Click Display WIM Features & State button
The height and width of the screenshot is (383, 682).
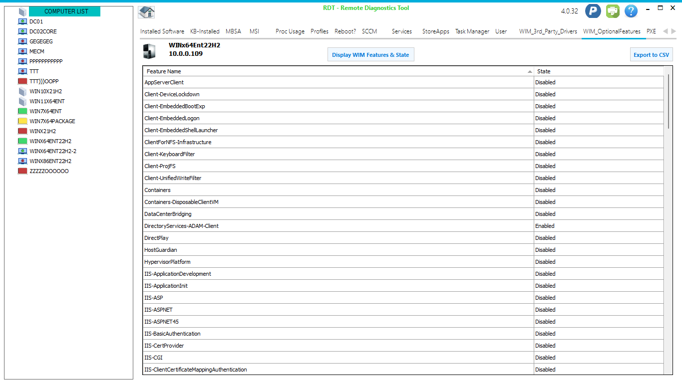[x=370, y=55]
